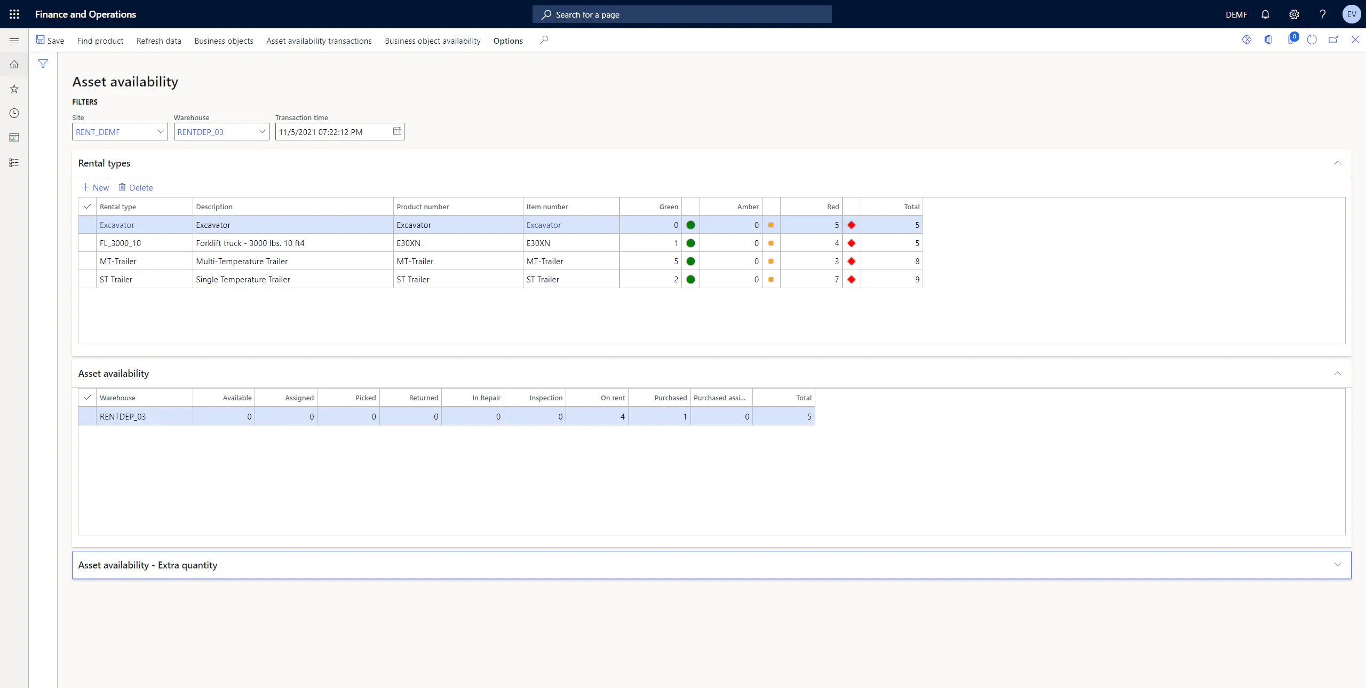Select all rows in the Rental types grid
The width and height of the screenshot is (1366, 688).
click(x=88, y=207)
